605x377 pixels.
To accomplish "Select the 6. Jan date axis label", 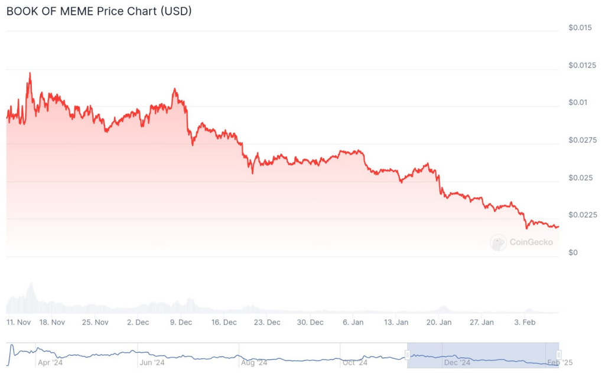I will pos(353,322).
